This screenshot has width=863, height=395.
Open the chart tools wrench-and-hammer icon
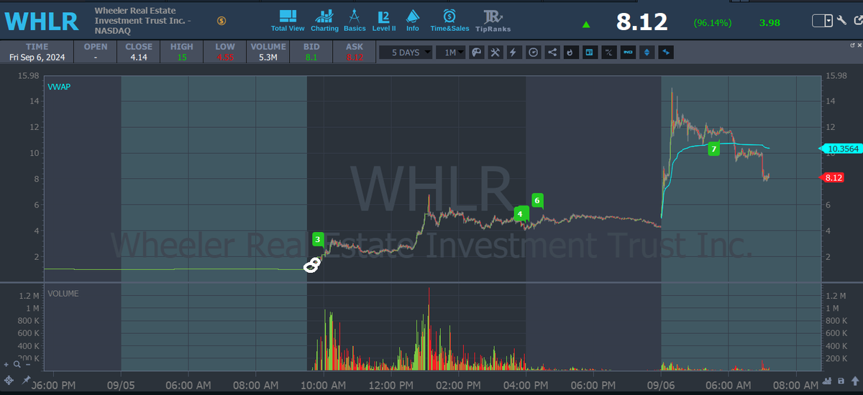(496, 52)
